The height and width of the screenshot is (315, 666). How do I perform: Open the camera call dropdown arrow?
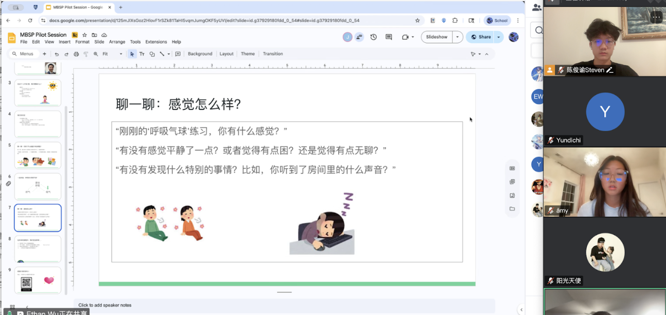tap(413, 37)
